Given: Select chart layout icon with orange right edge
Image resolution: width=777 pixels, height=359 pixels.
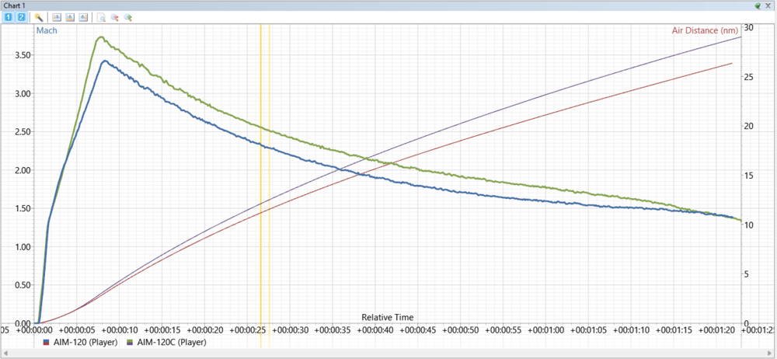Looking at the screenshot, I should [x=83, y=17].
